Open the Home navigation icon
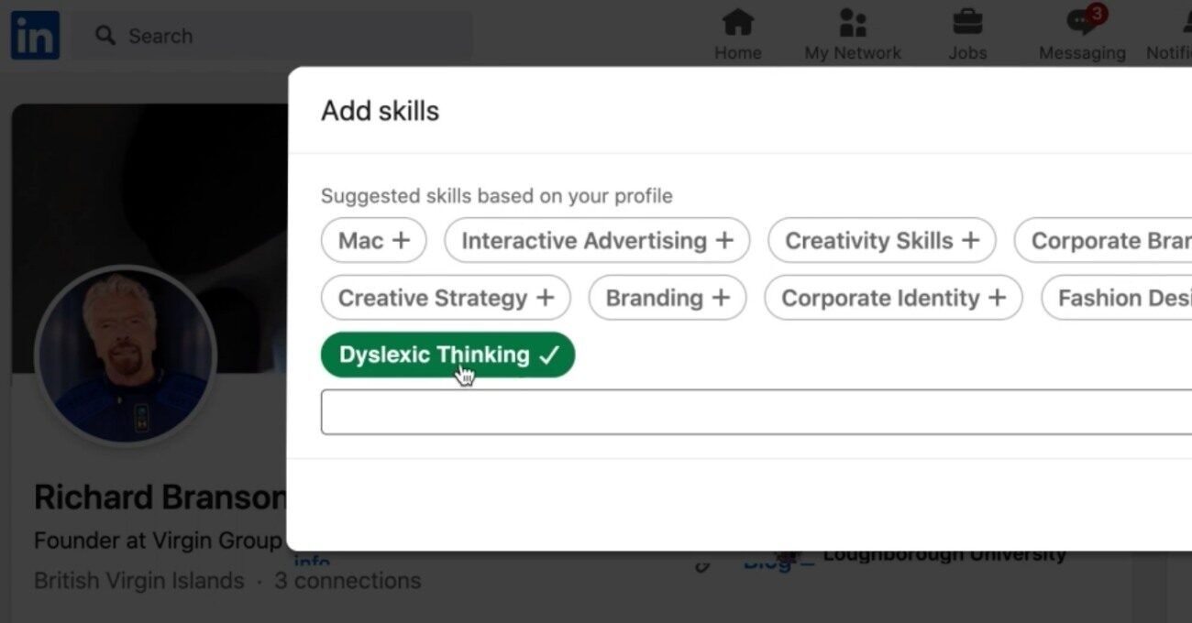 pyautogui.click(x=738, y=23)
